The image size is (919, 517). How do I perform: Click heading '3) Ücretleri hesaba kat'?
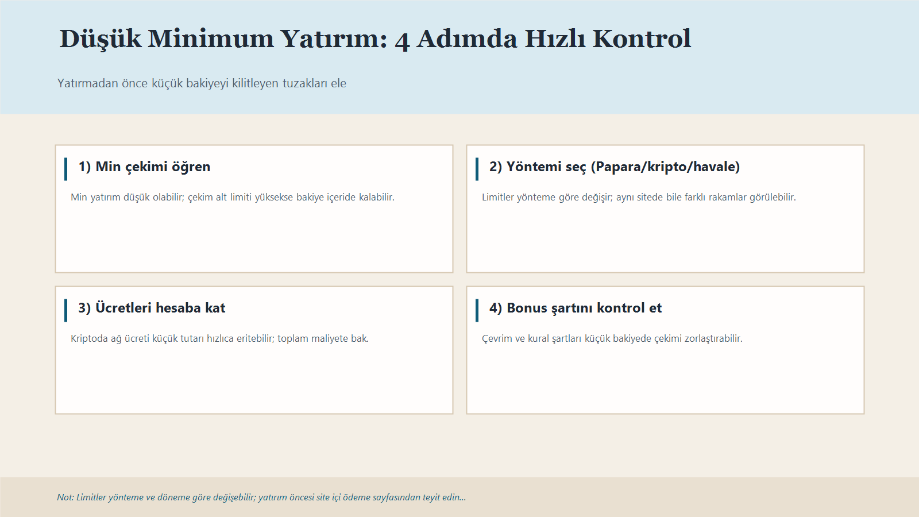(x=153, y=308)
